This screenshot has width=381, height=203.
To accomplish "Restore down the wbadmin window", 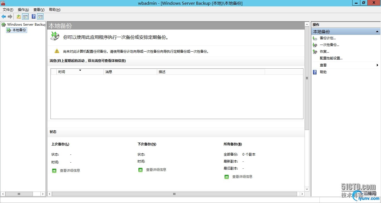I will click(364, 3).
